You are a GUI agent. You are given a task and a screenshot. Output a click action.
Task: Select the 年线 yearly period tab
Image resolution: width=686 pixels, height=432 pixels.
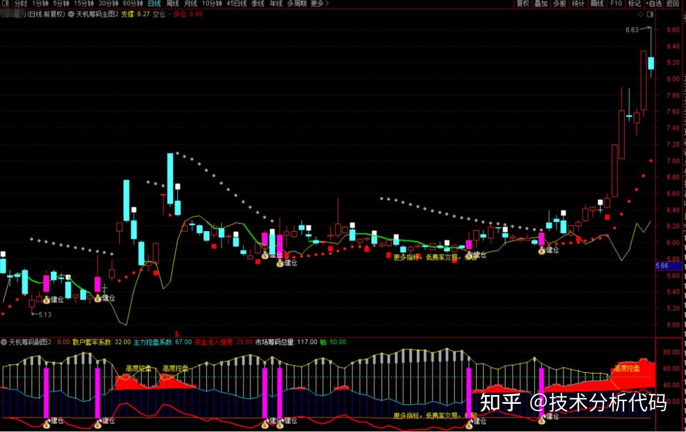[x=276, y=3]
